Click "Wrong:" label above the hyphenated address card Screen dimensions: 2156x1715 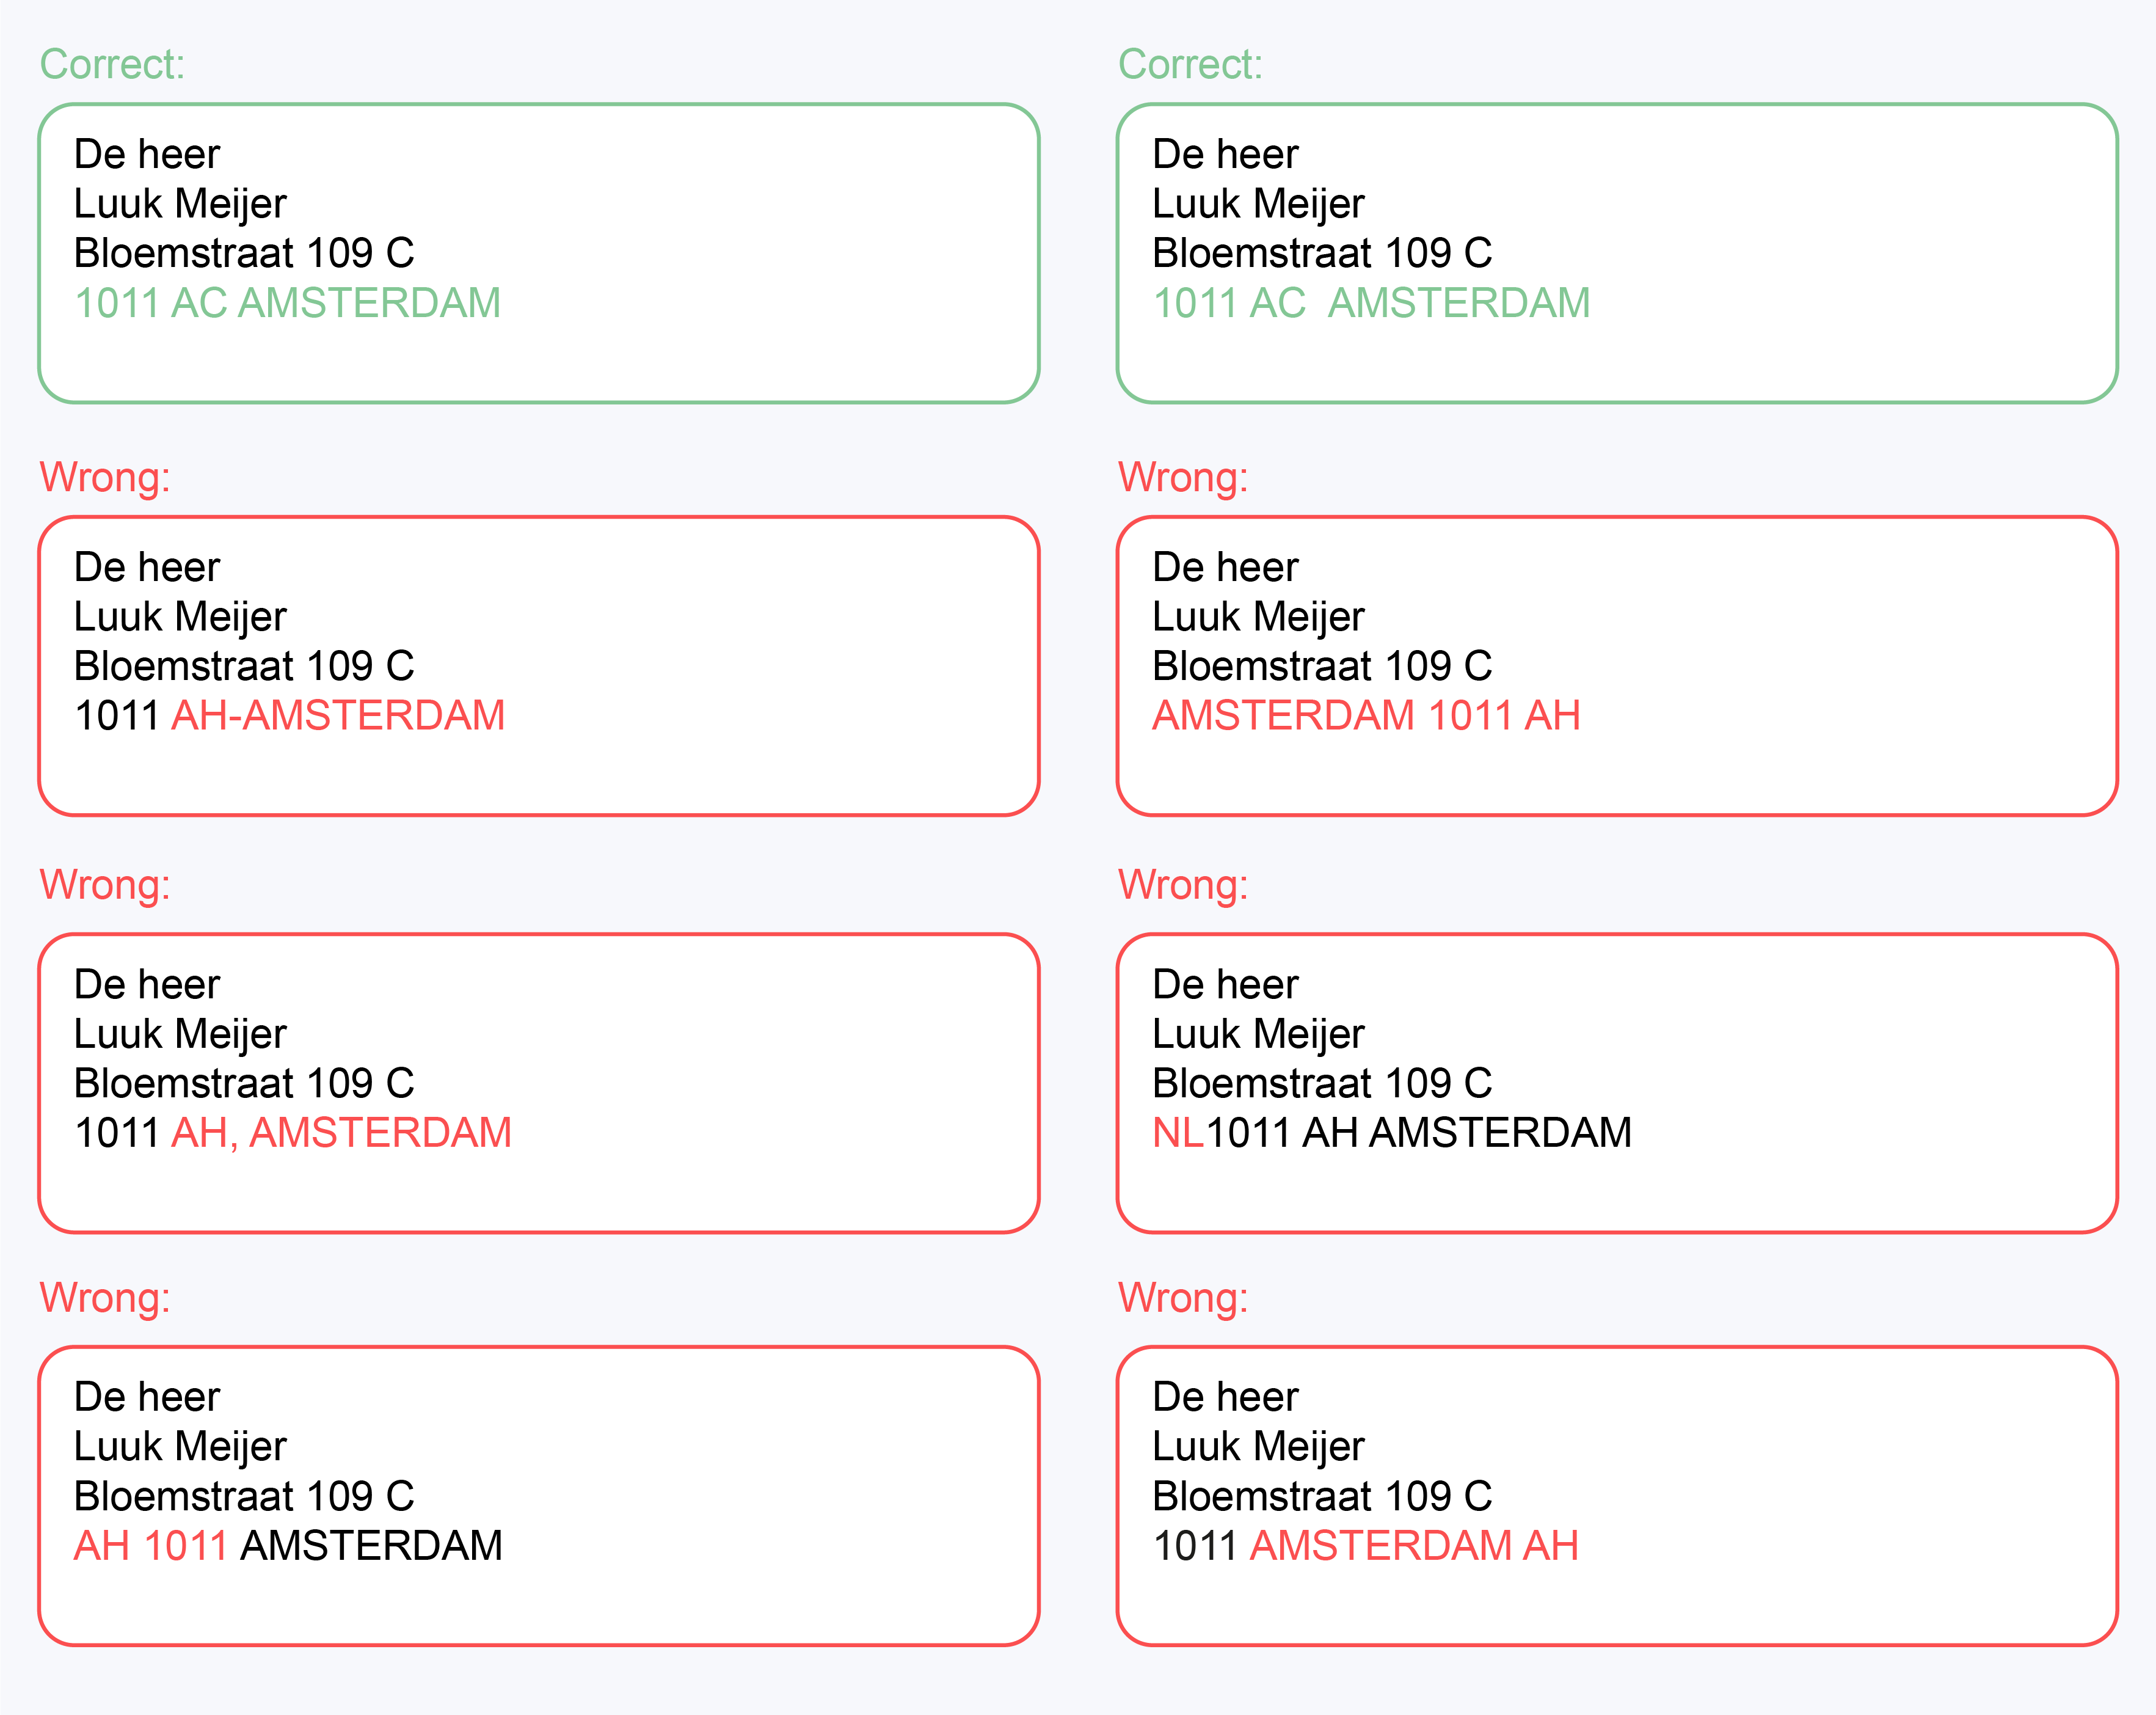point(105,478)
